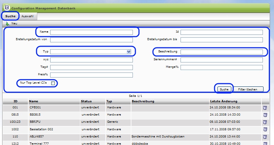The width and height of the screenshot is (274, 145).
Task: Click into the Beschreibung text field
Action: pyautogui.click(x=221, y=52)
